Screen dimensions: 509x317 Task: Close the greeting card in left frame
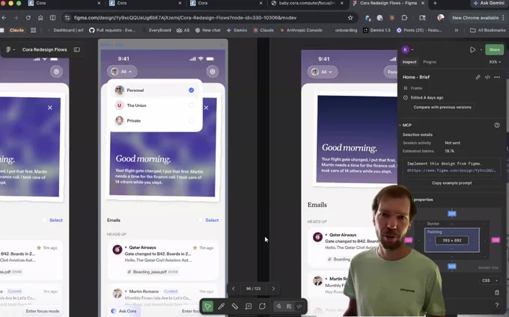50,108
